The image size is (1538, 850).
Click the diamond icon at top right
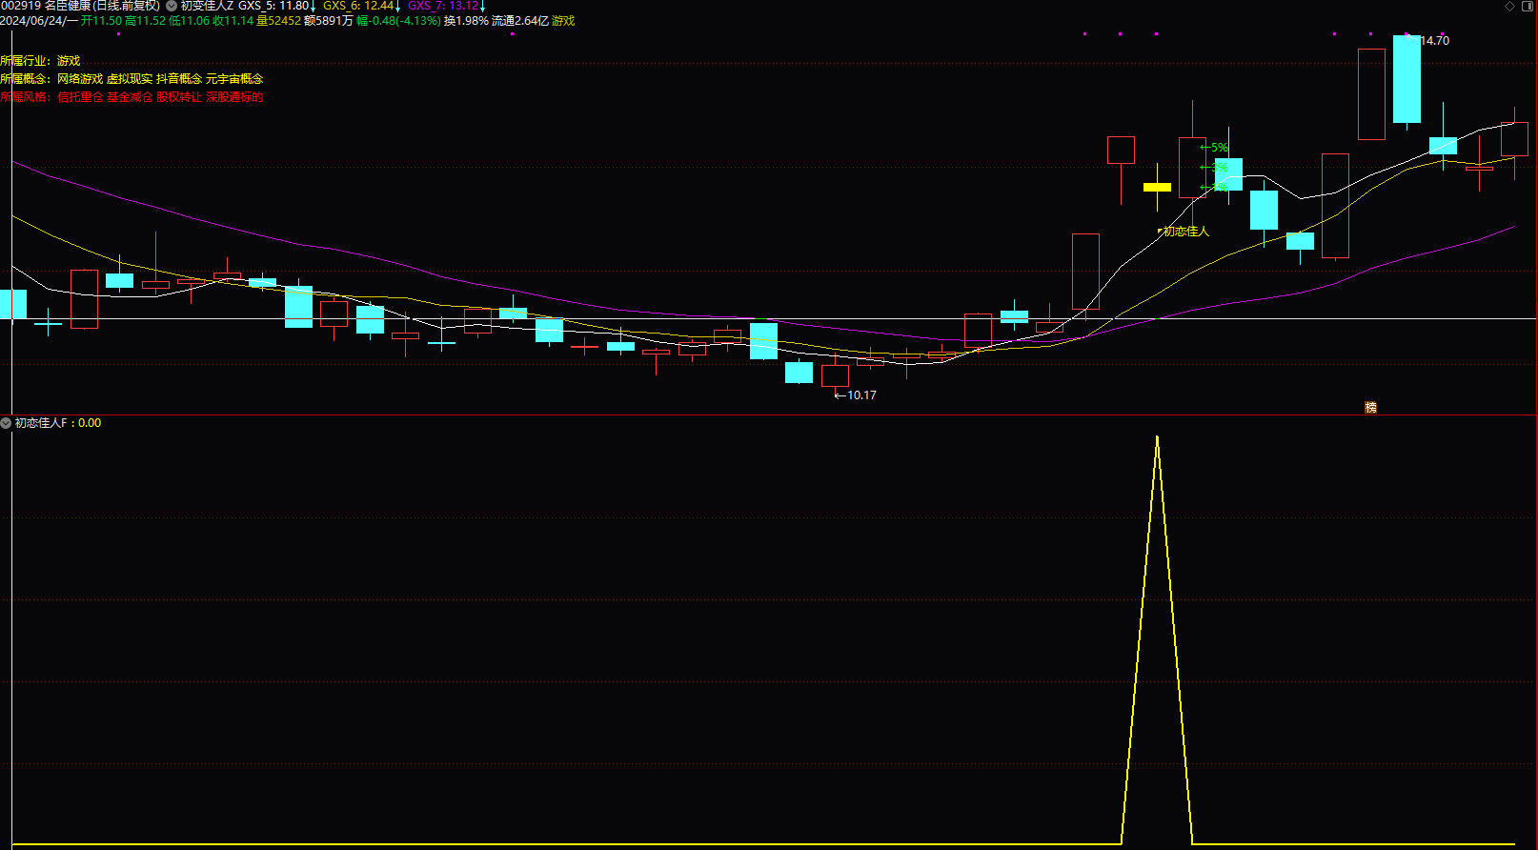(x=1509, y=6)
